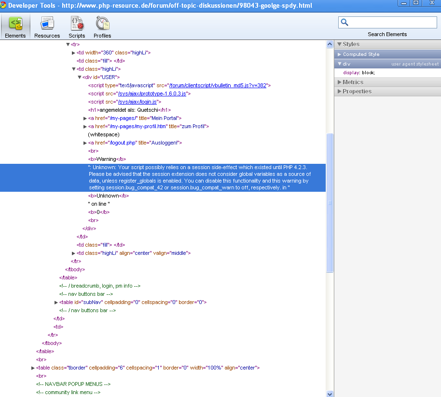The width and height of the screenshot is (441, 397).
Task: Open the Scripts panel
Action: pos(77,26)
